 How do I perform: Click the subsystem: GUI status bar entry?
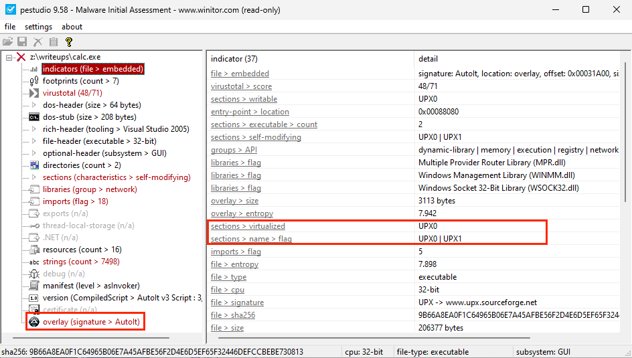point(544,352)
